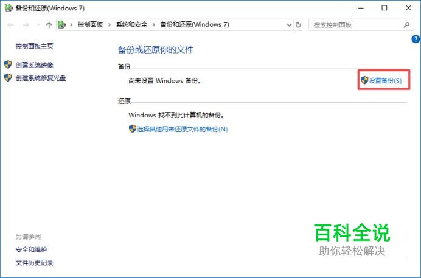Image resolution: width=421 pixels, height=278 pixels.
Task: Open 文件历史记录 link
Action: point(34,263)
